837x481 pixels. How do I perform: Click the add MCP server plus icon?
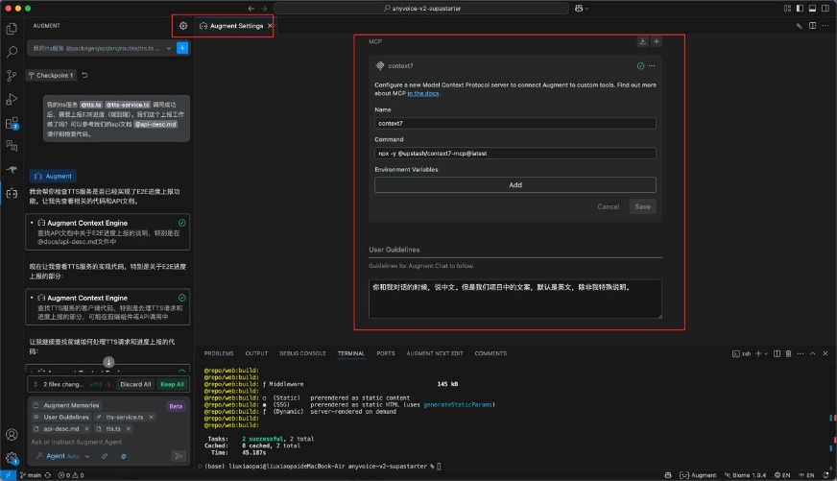pos(657,42)
